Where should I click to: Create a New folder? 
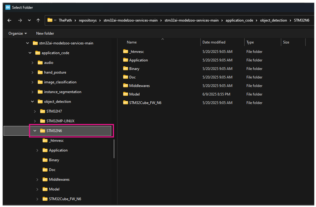tap(45, 33)
